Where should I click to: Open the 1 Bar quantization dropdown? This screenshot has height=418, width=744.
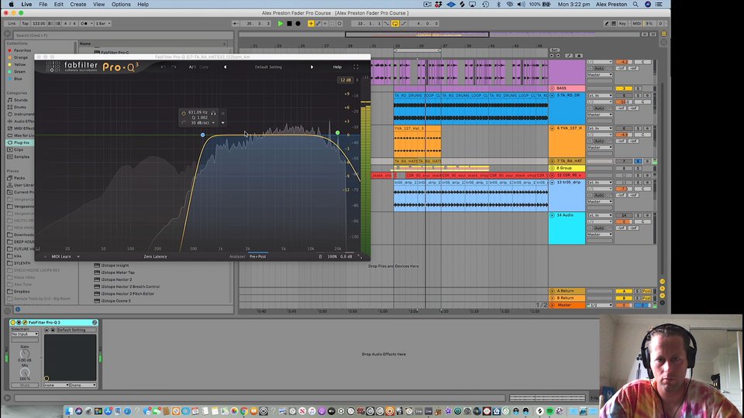102,23
